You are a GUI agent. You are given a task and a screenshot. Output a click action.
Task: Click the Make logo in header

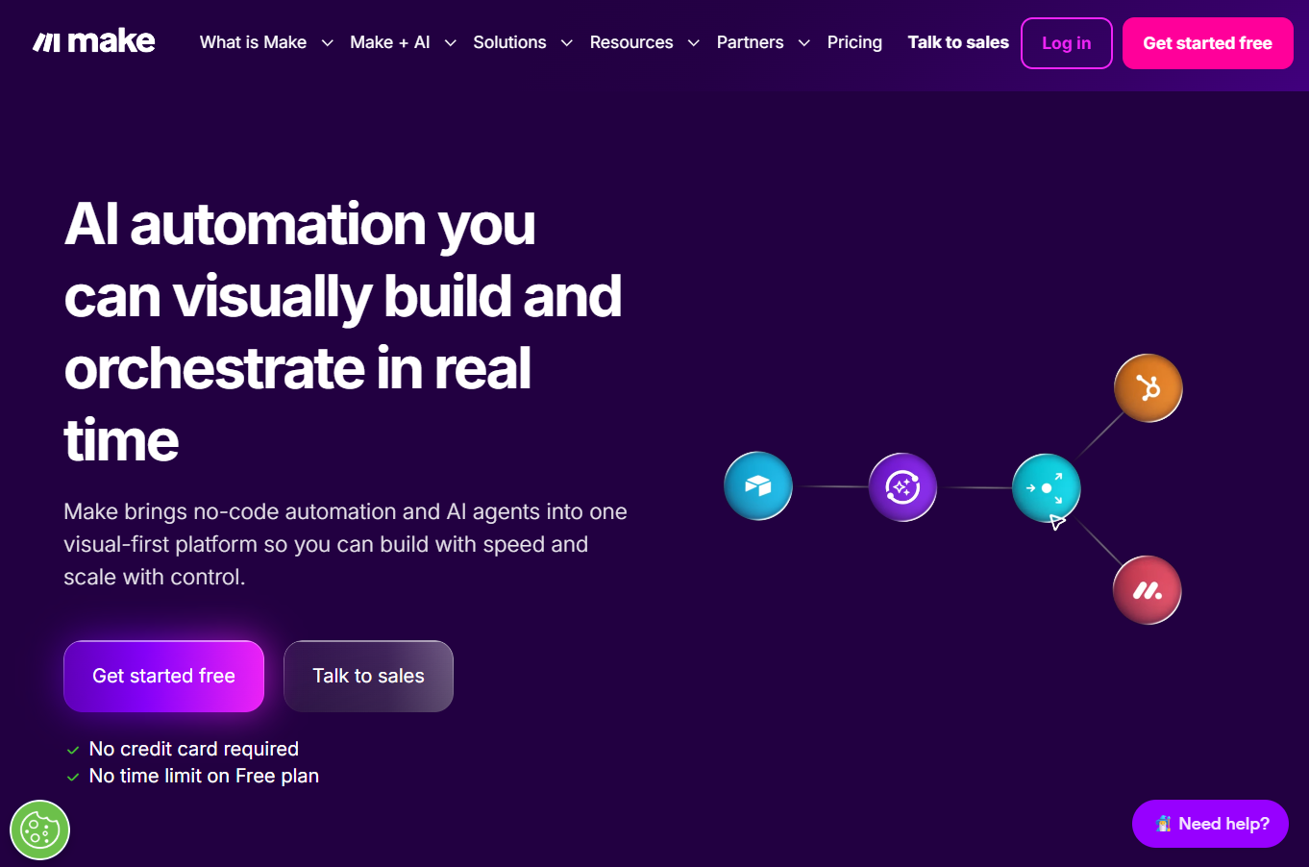pos(94,41)
